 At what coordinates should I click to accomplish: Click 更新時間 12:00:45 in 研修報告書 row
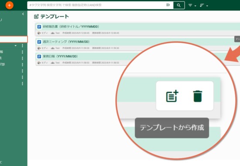(x=106, y=33)
